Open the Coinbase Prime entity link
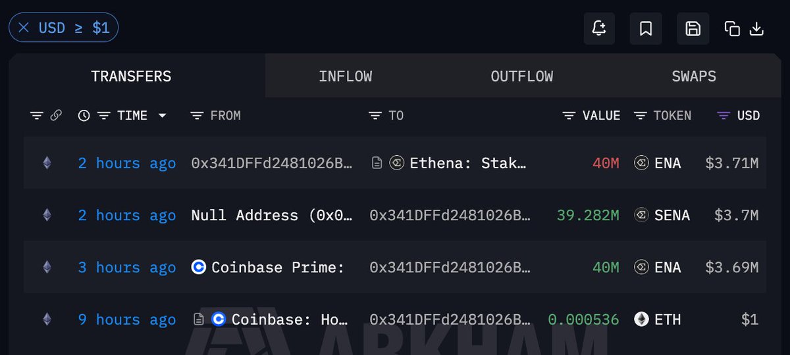The width and height of the screenshot is (790, 355). 278,268
